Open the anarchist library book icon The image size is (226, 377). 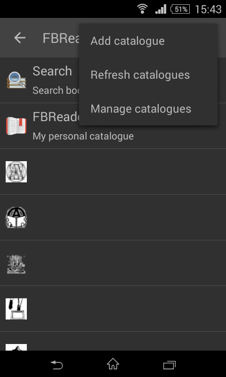(x=16, y=217)
